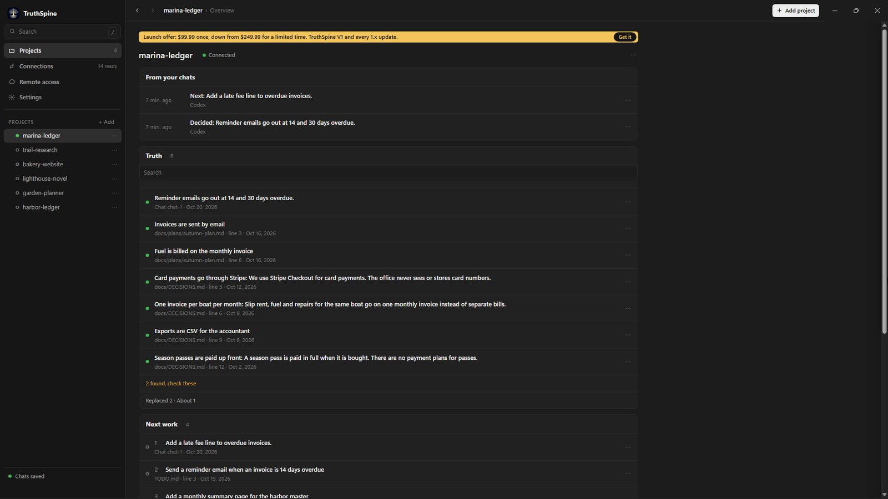Viewport: 888px width, 499px height.
Task: Open more menu for late fee chat item
Action: 628,100
